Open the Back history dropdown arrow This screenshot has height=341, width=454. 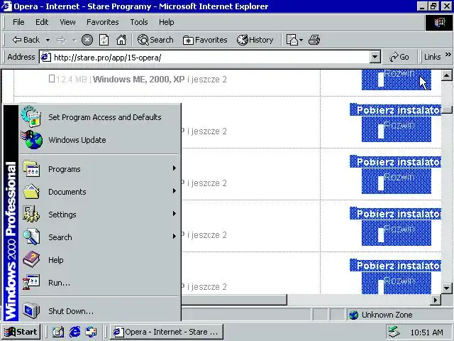click(48, 40)
